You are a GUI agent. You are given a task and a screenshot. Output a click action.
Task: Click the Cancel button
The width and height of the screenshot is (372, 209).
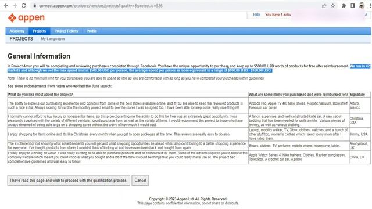pyautogui.click(x=140, y=181)
